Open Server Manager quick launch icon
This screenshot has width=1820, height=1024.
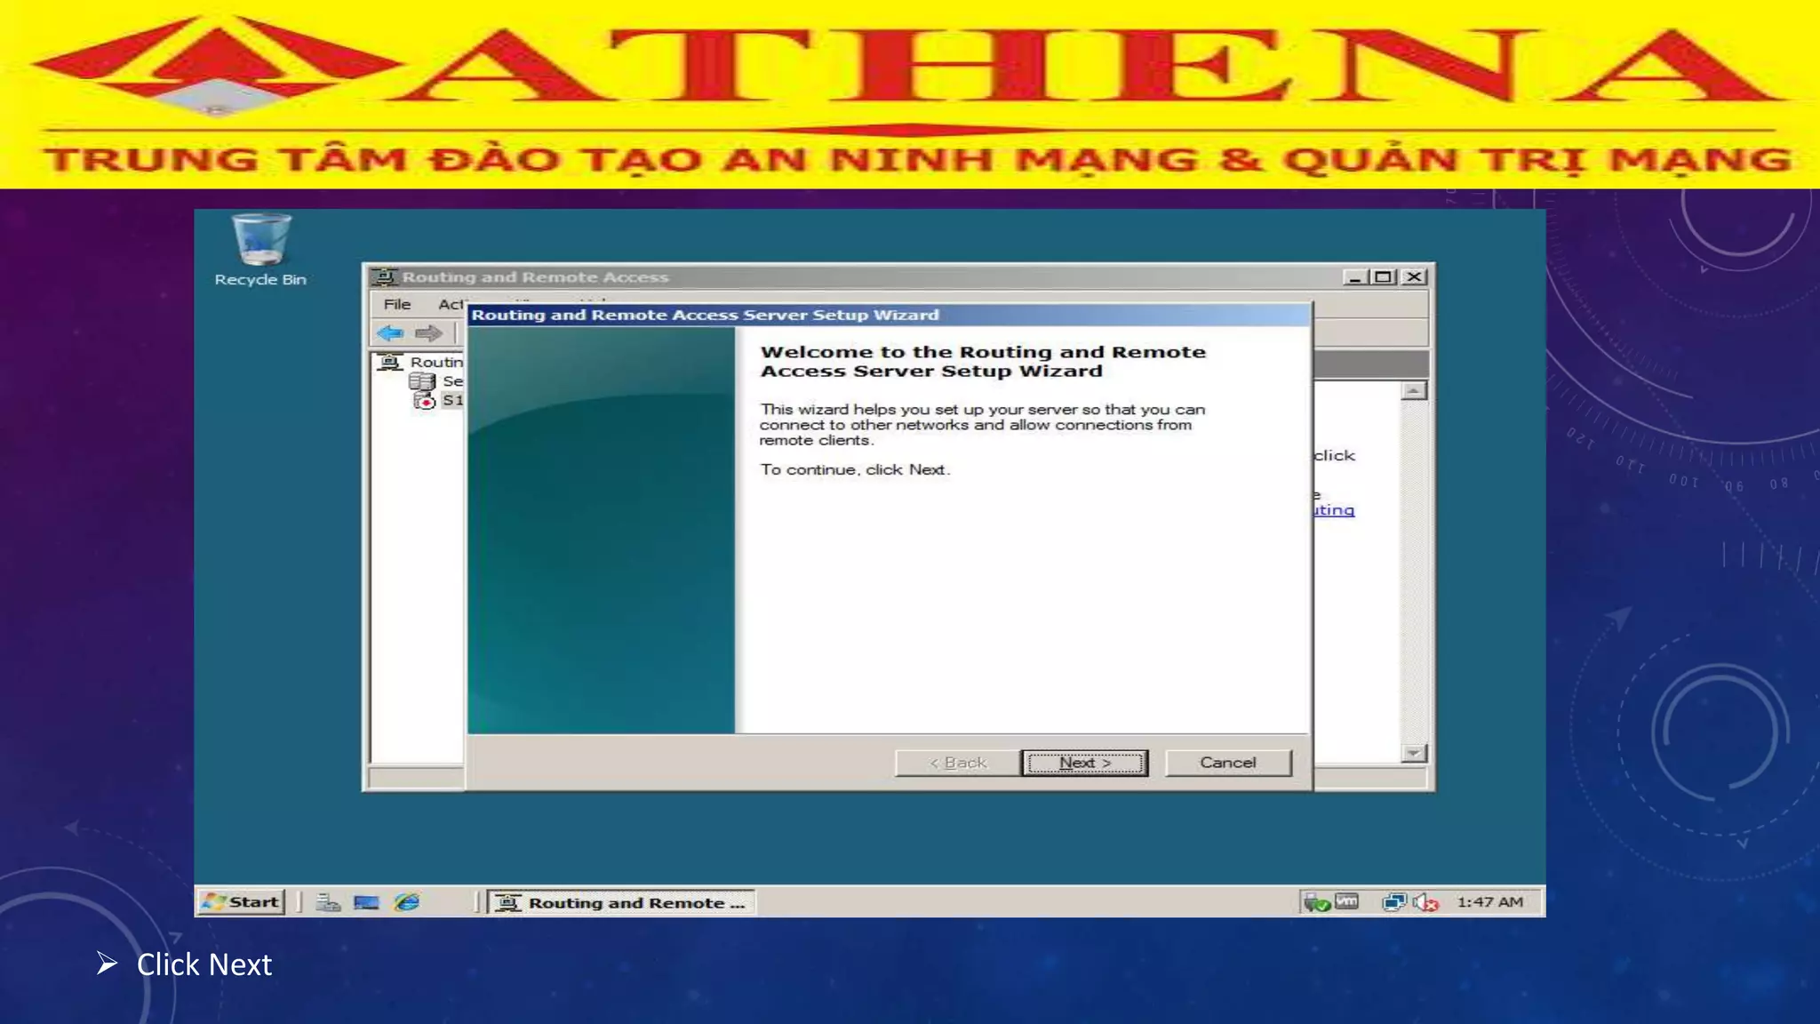click(x=328, y=902)
